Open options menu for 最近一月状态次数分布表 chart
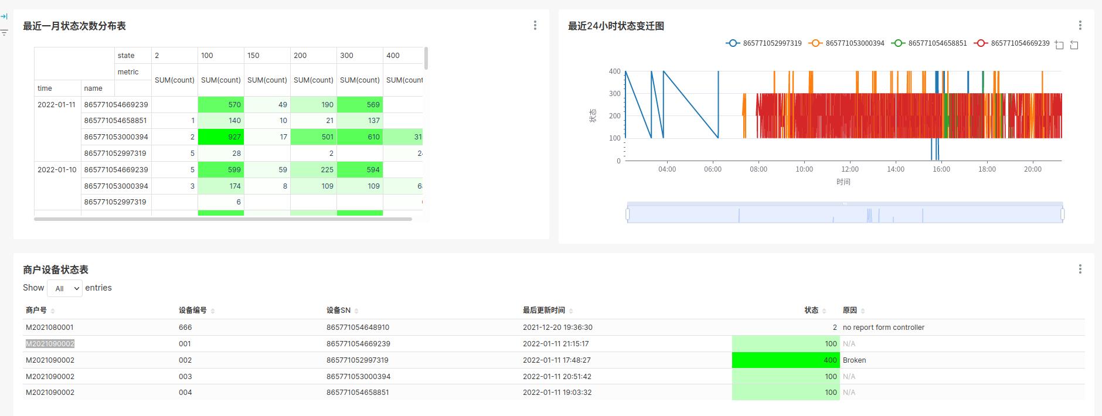Screen dimensions: 1102x416 (535, 25)
